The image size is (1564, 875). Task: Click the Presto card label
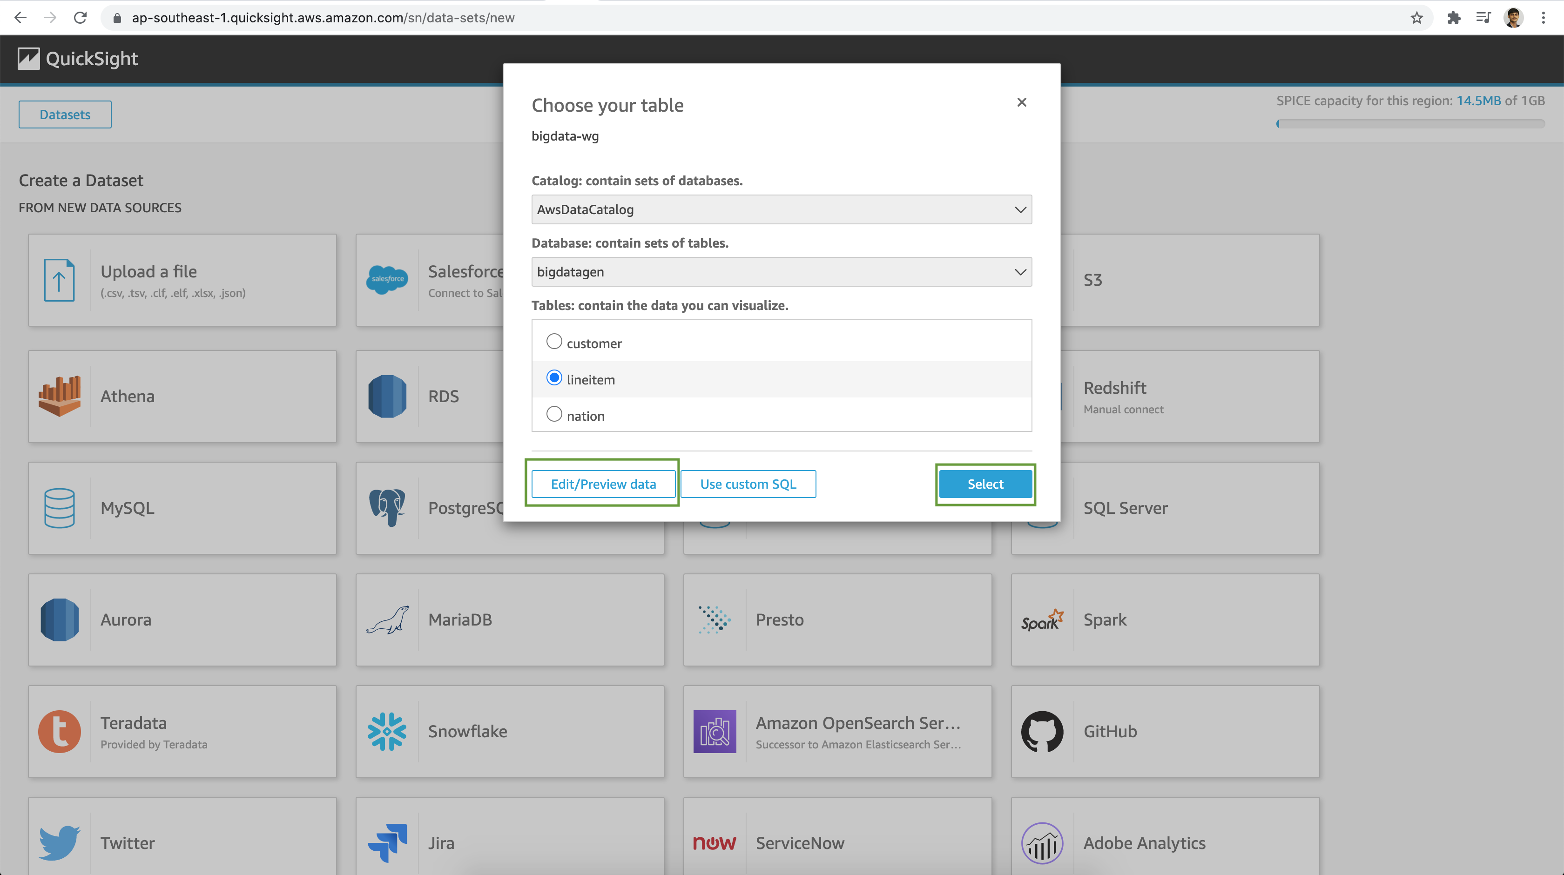[780, 619]
